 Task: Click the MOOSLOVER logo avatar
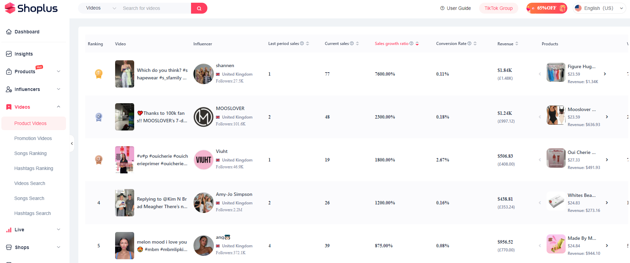(x=204, y=117)
